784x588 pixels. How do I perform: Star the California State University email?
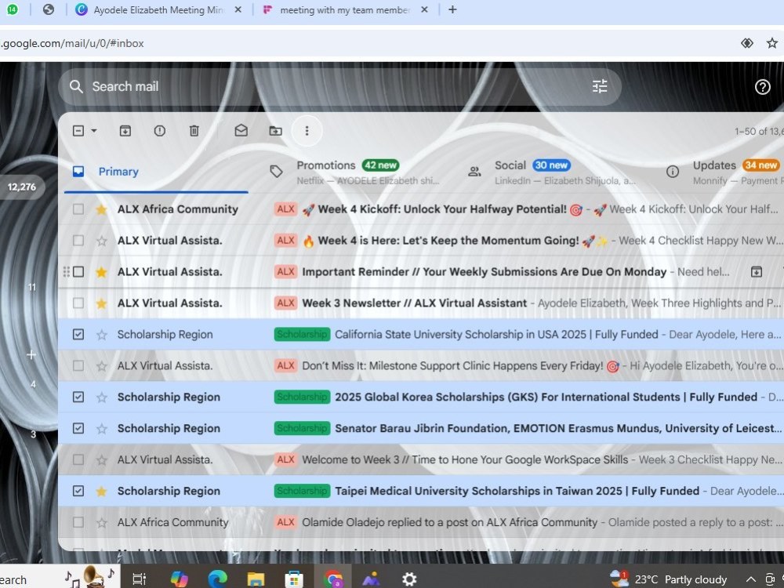coord(101,335)
